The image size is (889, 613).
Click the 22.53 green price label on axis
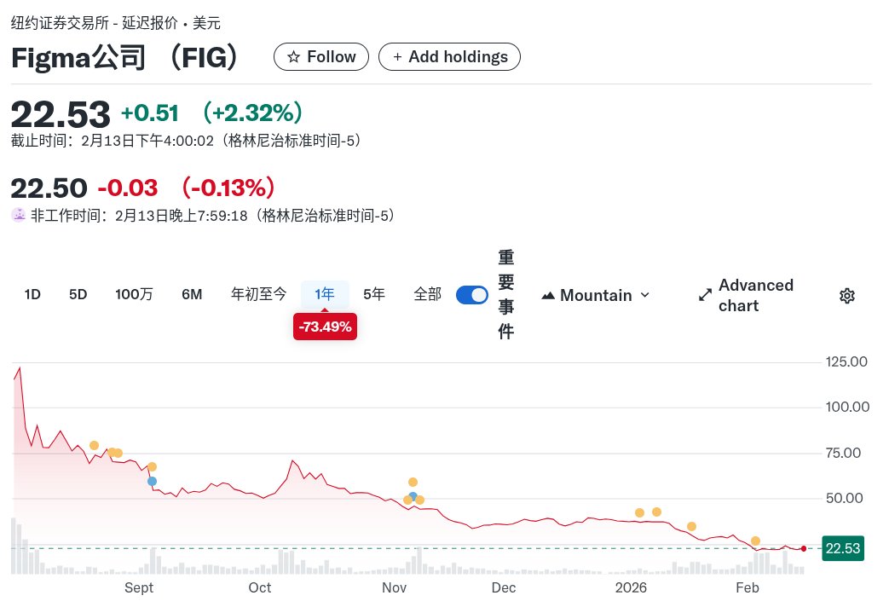coord(842,548)
